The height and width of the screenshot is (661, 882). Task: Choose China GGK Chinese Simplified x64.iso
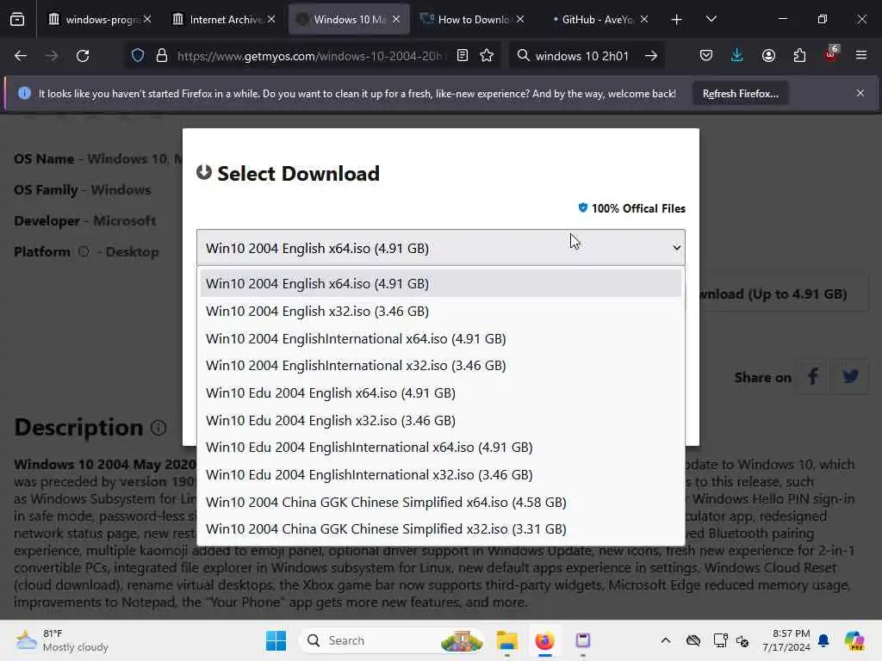[x=440, y=503]
